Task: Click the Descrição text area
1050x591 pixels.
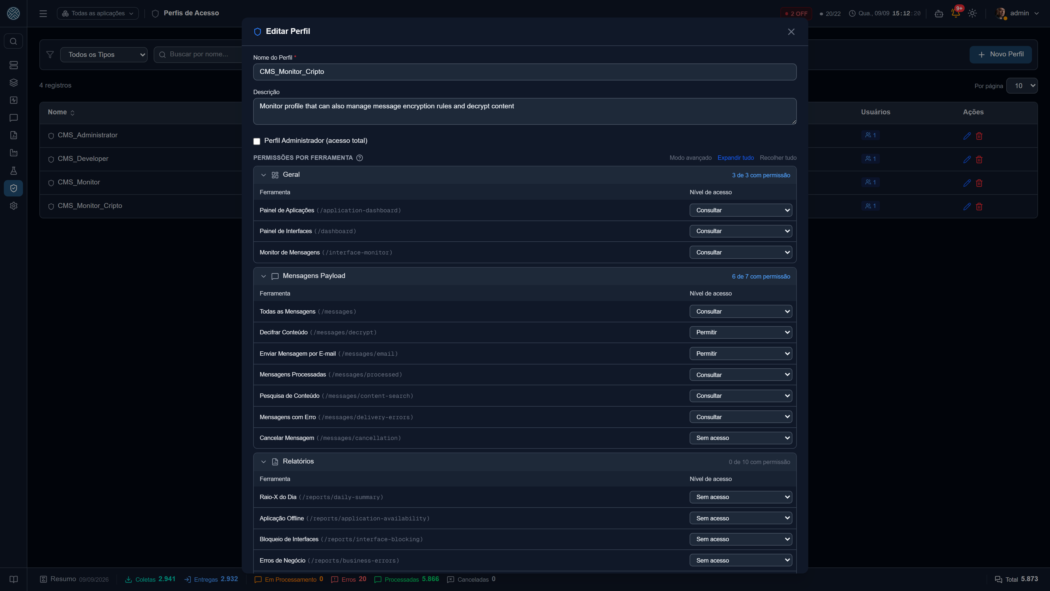Action: point(525,111)
